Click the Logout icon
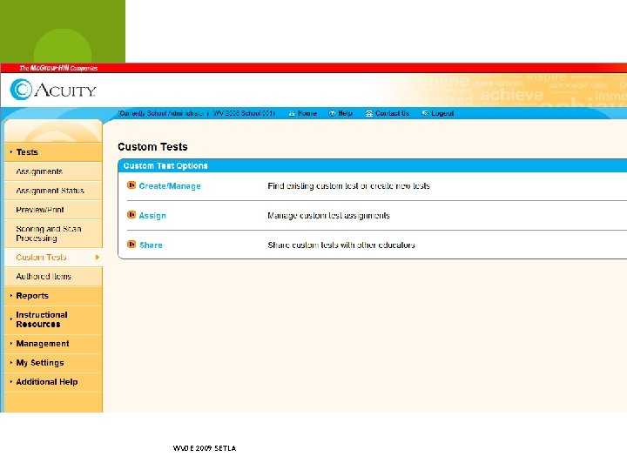 click(x=425, y=113)
